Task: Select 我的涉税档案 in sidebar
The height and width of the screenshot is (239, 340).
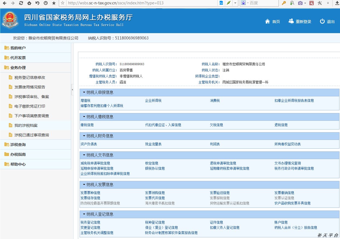Action: [26, 125]
